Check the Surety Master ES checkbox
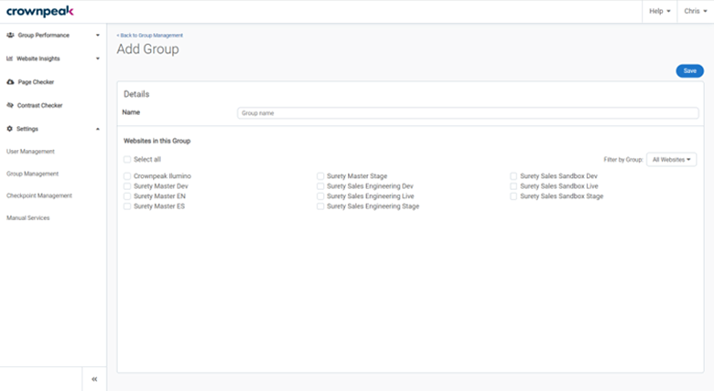 tap(127, 206)
